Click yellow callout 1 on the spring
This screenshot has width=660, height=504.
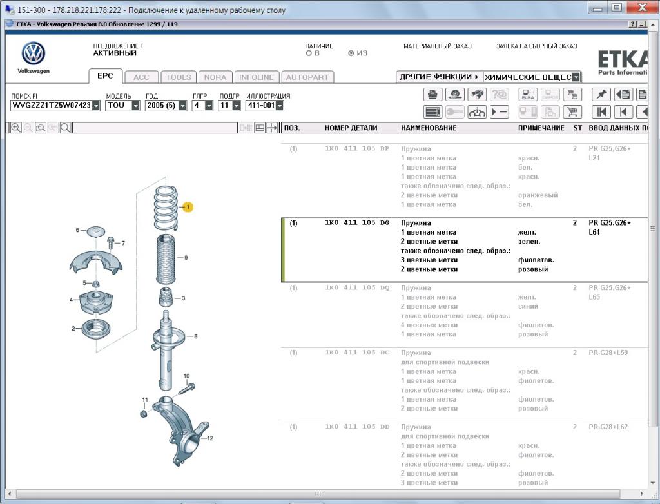[188, 207]
